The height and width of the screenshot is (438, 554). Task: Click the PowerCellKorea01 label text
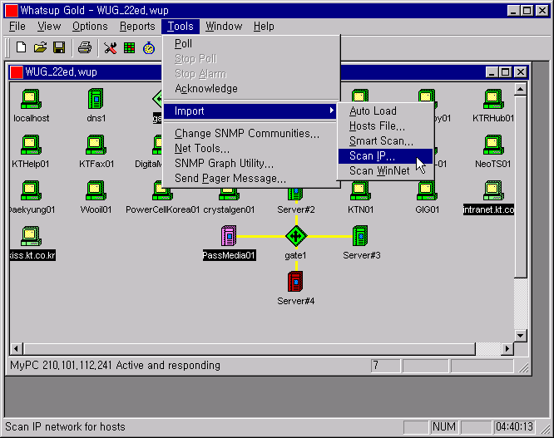point(162,209)
